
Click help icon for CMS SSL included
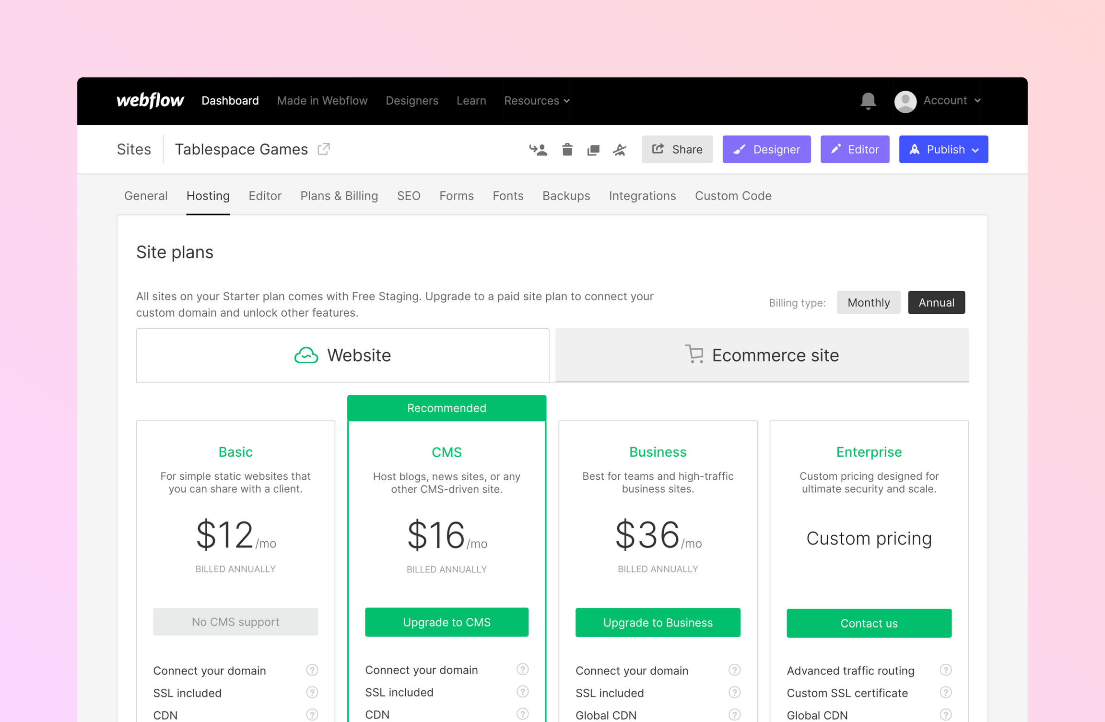(523, 692)
